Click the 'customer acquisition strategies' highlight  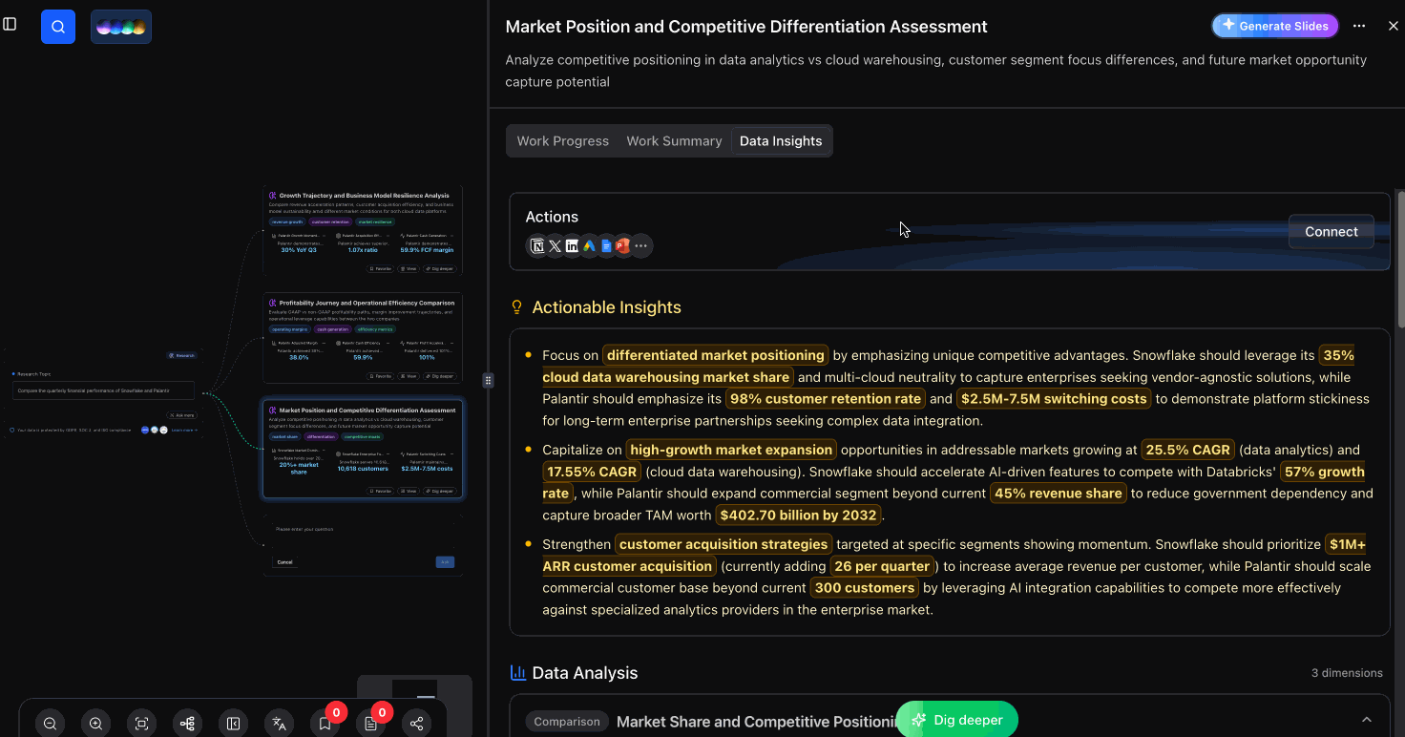[723, 544]
